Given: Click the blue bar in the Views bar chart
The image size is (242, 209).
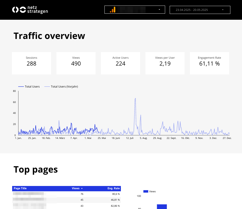Looking at the screenshot, I should (x=162, y=207).
